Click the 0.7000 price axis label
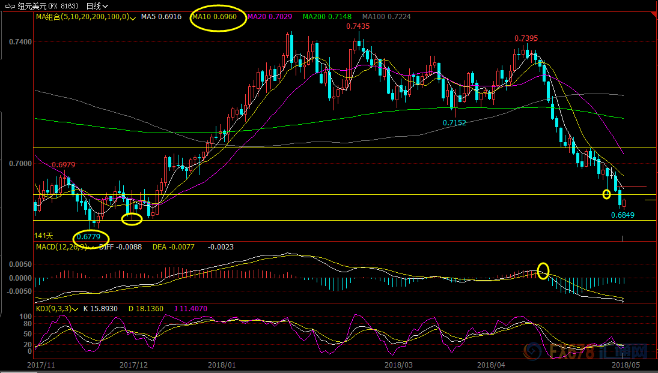Screen dimensions: 658x373 pos(20,163)
